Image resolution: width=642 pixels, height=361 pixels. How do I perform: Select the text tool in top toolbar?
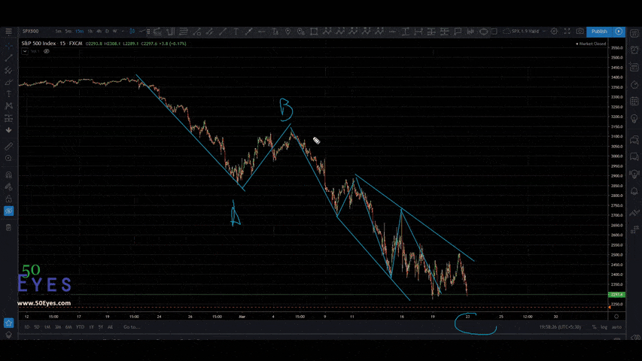point(236,32)
